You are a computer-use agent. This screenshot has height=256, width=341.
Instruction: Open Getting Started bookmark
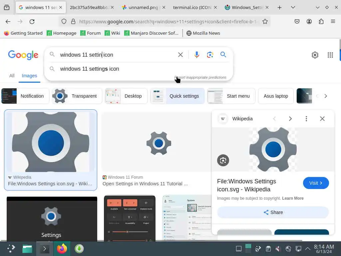tap(23, 33)
